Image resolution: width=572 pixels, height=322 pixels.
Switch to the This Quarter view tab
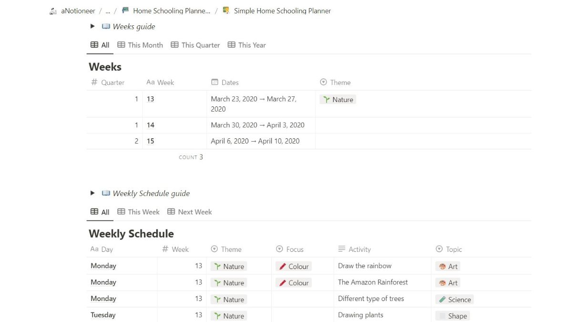[x=195, y=45]
